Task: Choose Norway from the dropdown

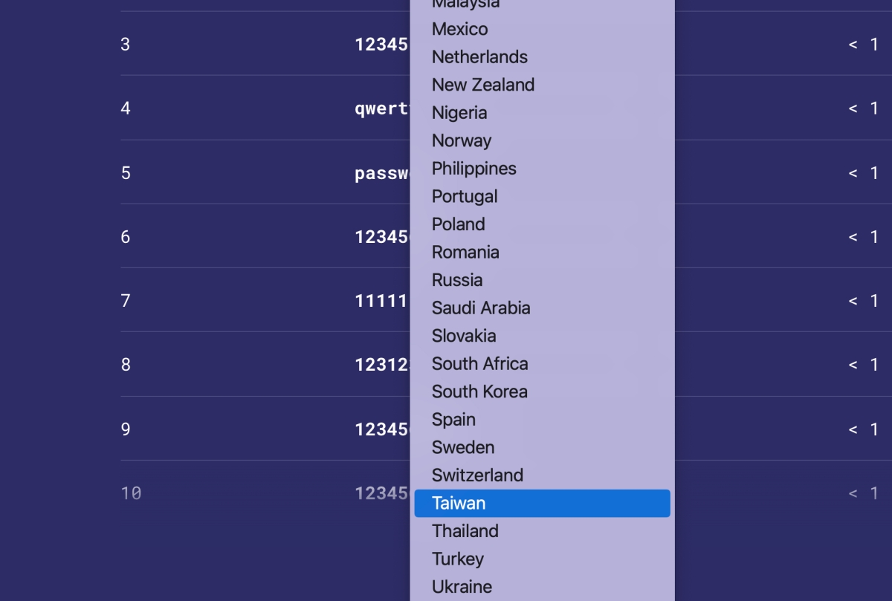Action: point(462,140)
